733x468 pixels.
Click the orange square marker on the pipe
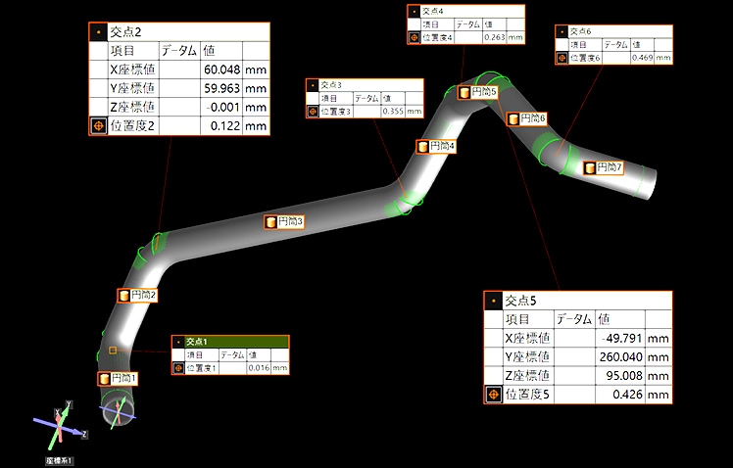(114, 350)
